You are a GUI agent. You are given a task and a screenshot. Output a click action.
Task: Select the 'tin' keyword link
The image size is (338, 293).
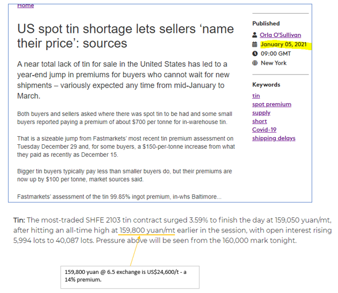tap(256, 96)
